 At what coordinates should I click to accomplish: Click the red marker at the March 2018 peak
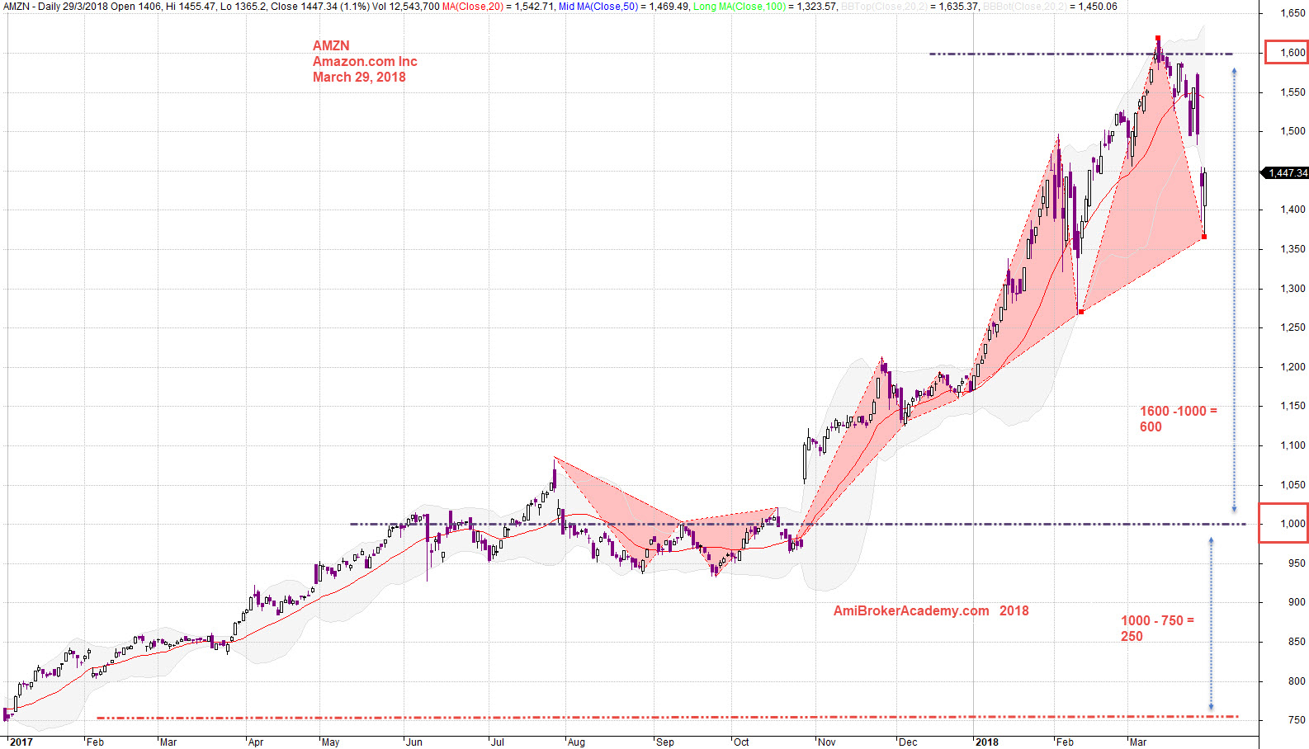(x=1158, y=38)
